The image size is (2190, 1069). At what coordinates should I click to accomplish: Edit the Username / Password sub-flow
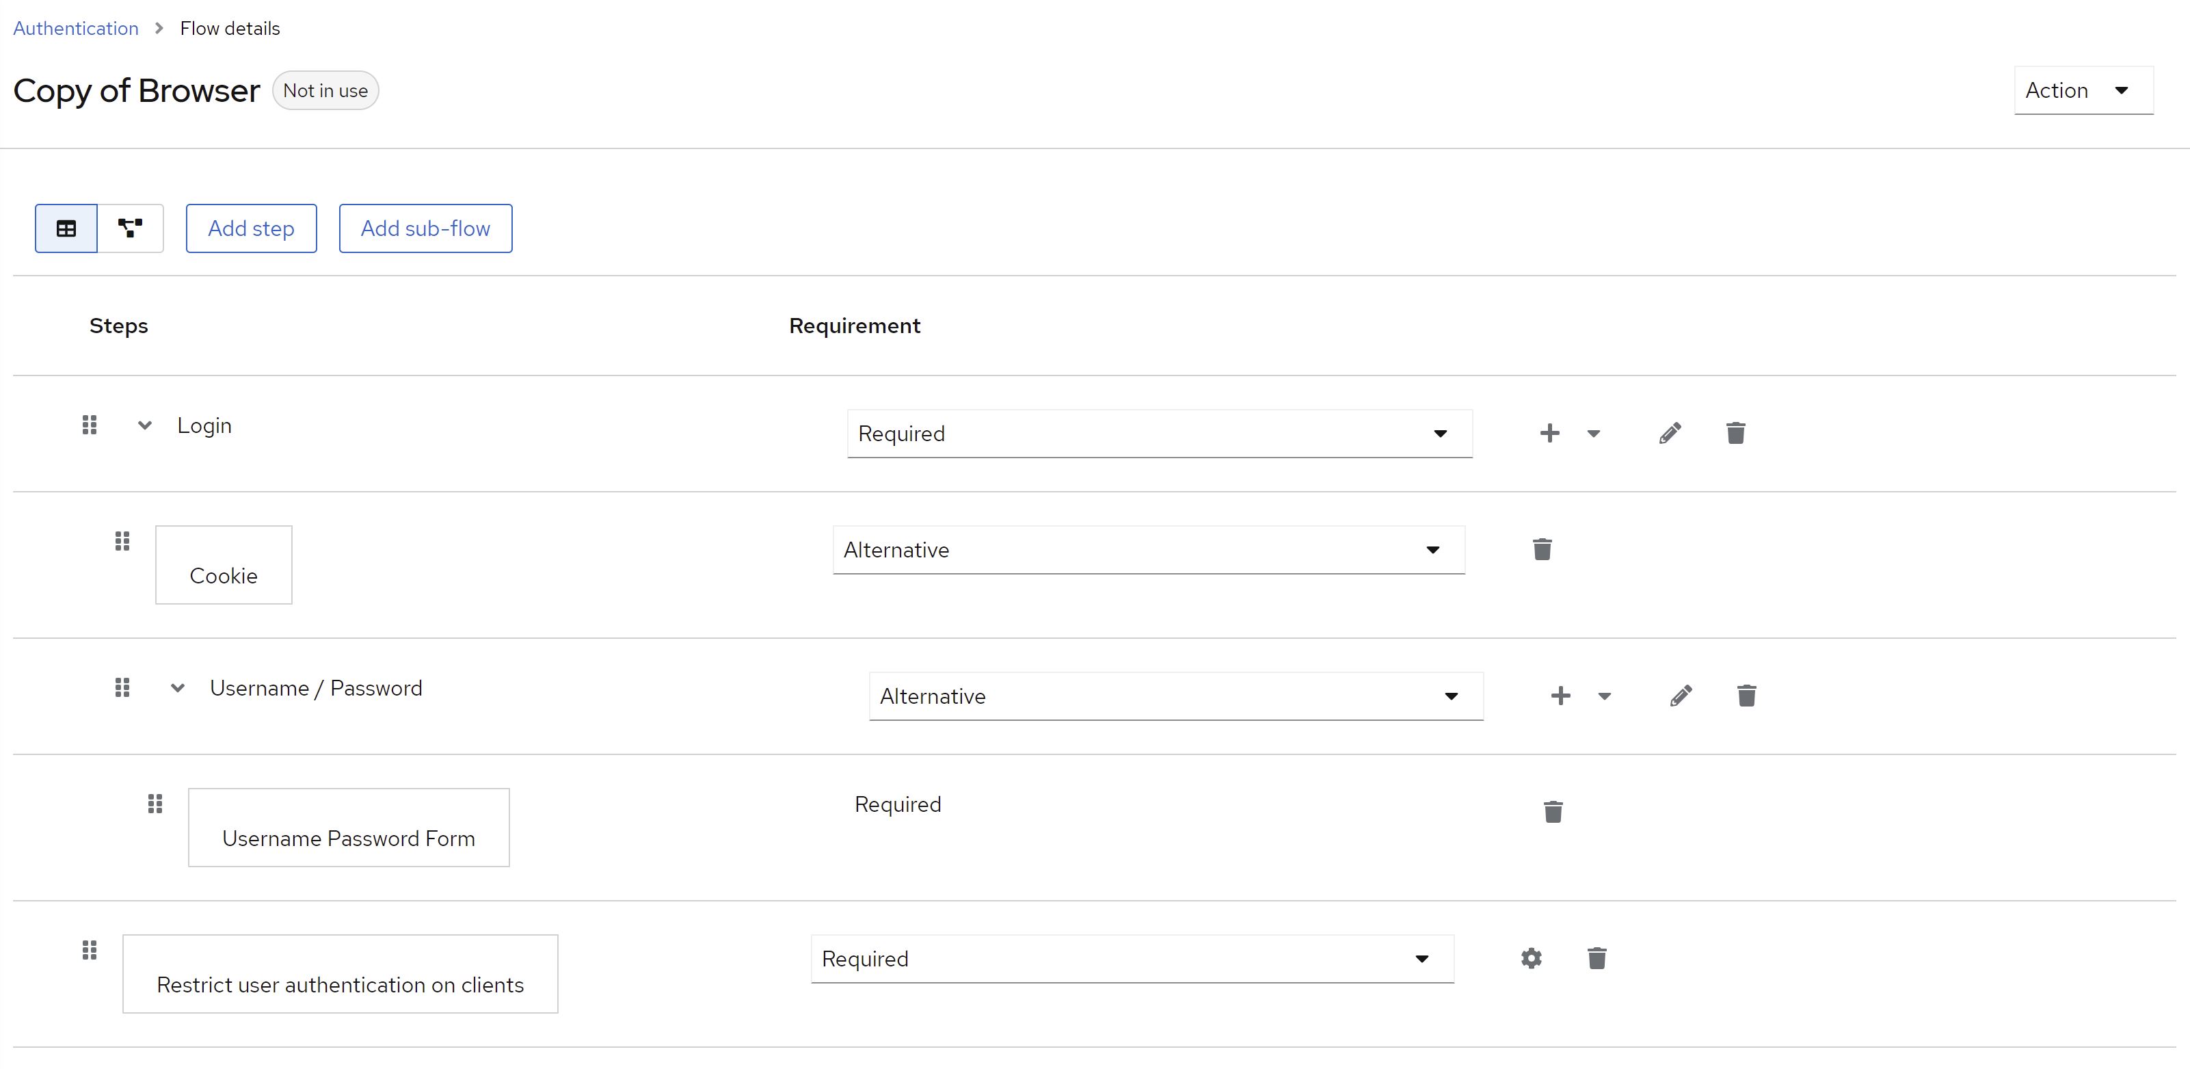(x=1681, y=696)
